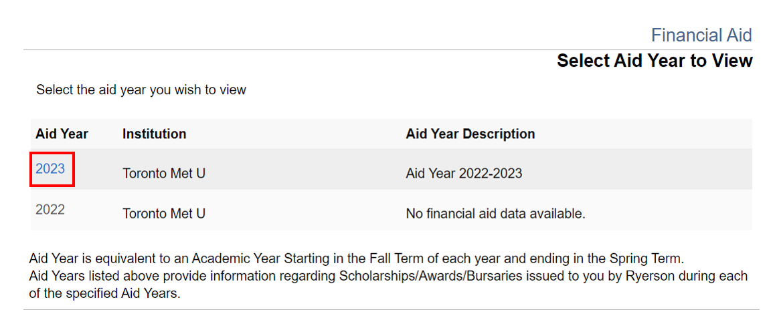Click the Aid Year Description column header
The width and height of the screenshot is (775, 332).
(470, 134)
